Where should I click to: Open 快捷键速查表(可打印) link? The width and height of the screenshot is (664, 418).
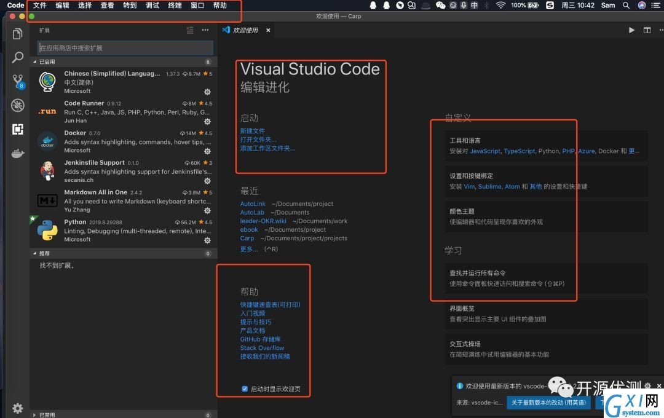tap(270, 304)
